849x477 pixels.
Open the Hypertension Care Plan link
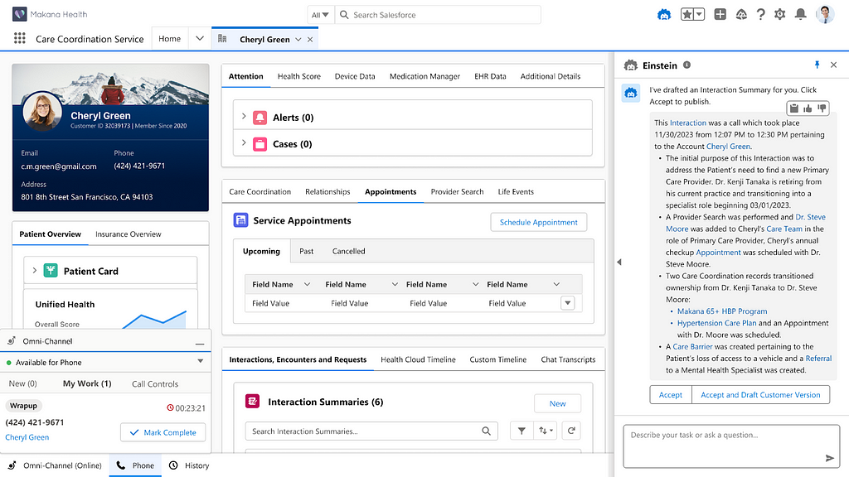717,323
